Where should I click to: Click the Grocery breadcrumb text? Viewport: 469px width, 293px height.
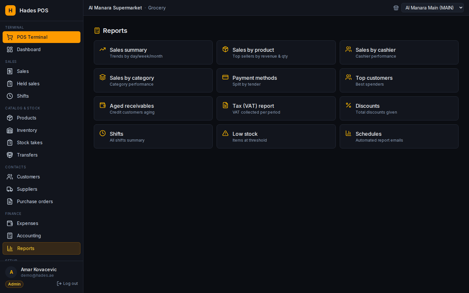coord(157,8)
